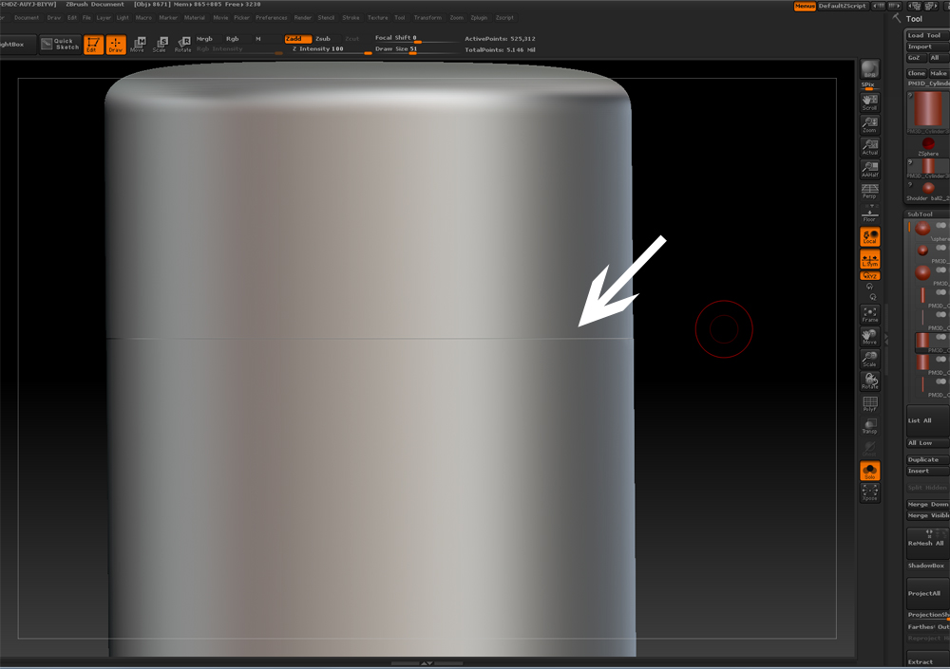Click the Import button in Tool panel
This screenshot has width=950, height=669.
point(927,46)
